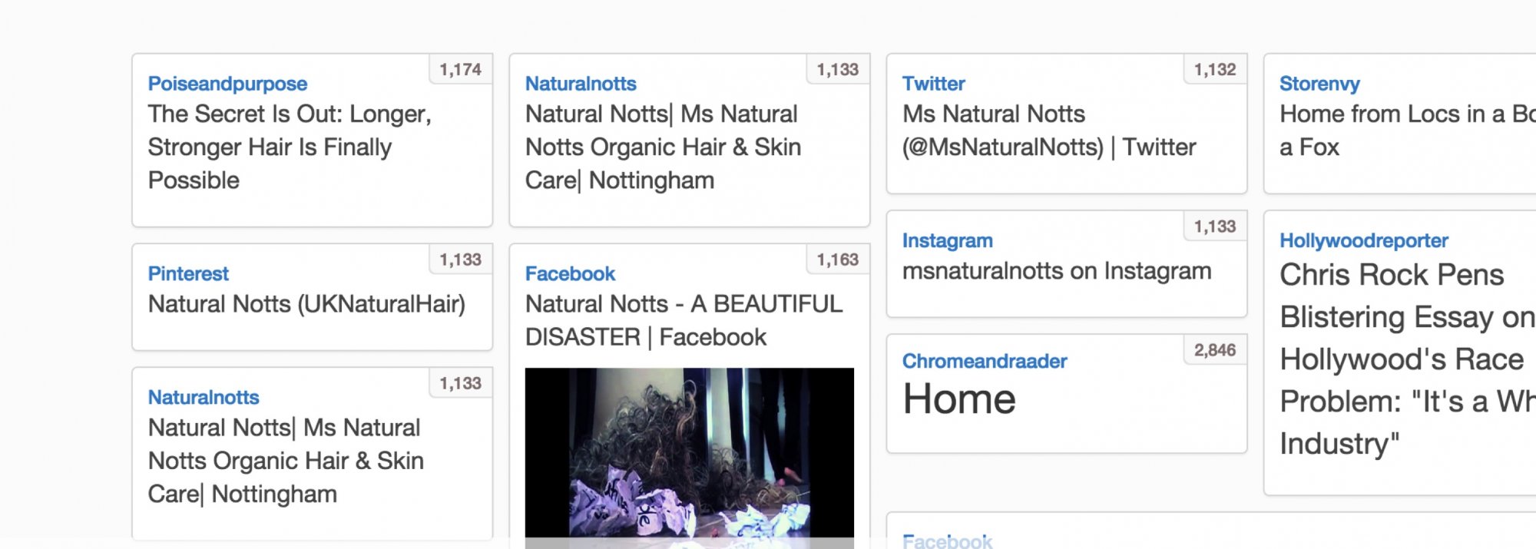1536x549 pixels.
Task: Click the Facebook link above video
Action: click(570, 274)
